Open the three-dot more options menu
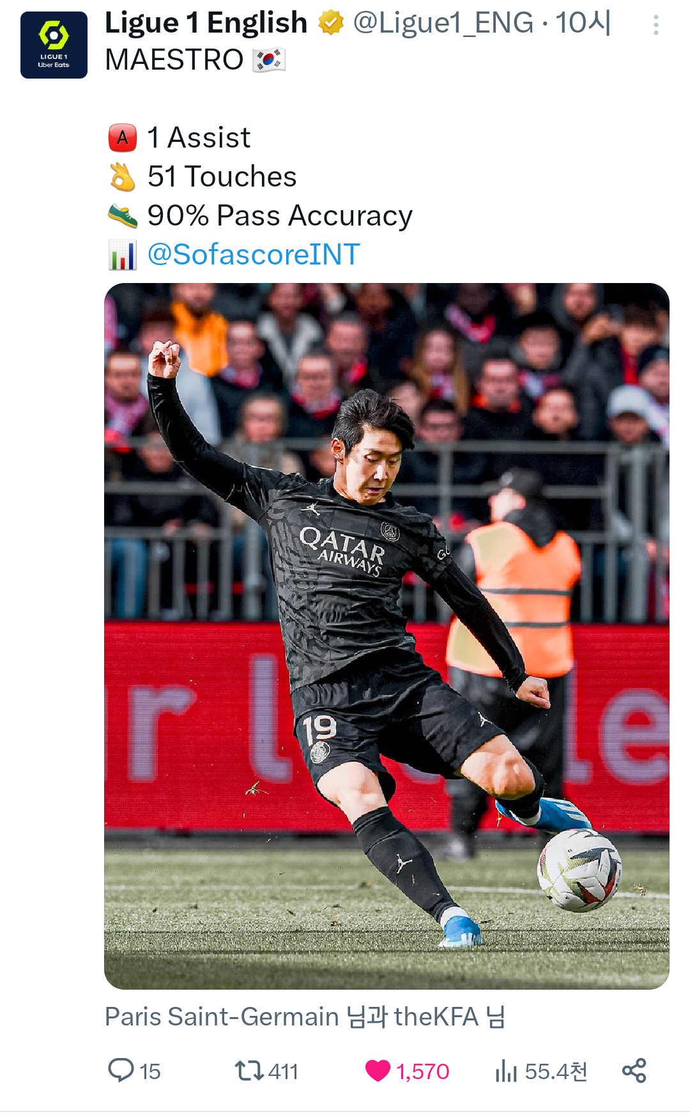Screen dimensions: 690x1120 coord(655,25)
